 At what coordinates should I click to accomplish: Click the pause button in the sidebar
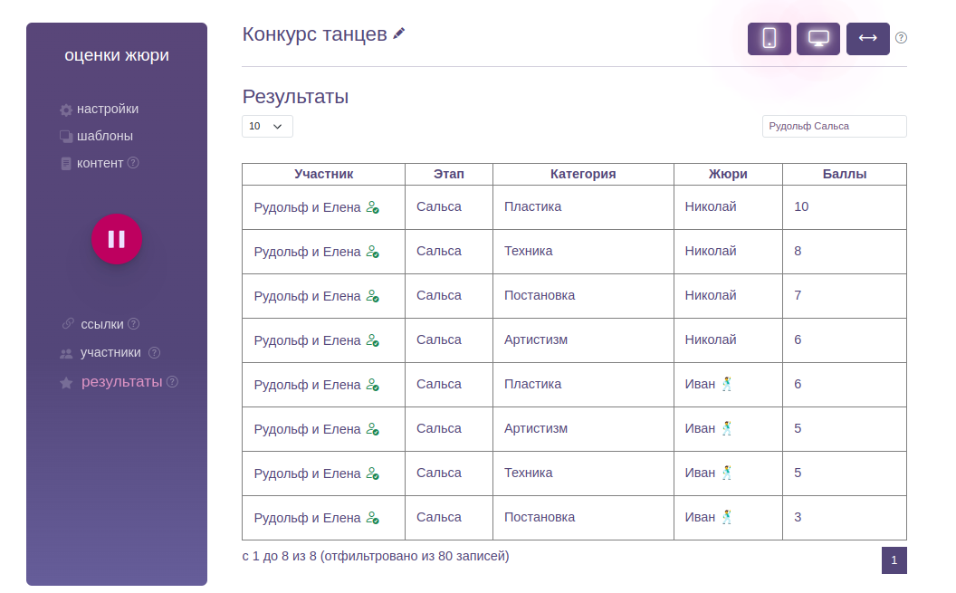click(x=117, y=239)
